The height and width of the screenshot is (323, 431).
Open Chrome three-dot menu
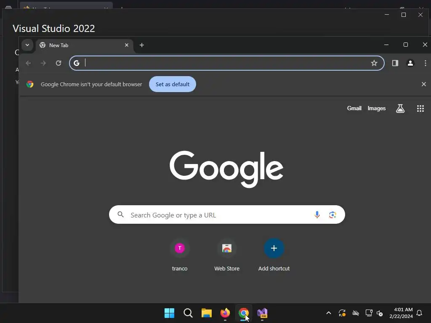(x=425, y=63)
